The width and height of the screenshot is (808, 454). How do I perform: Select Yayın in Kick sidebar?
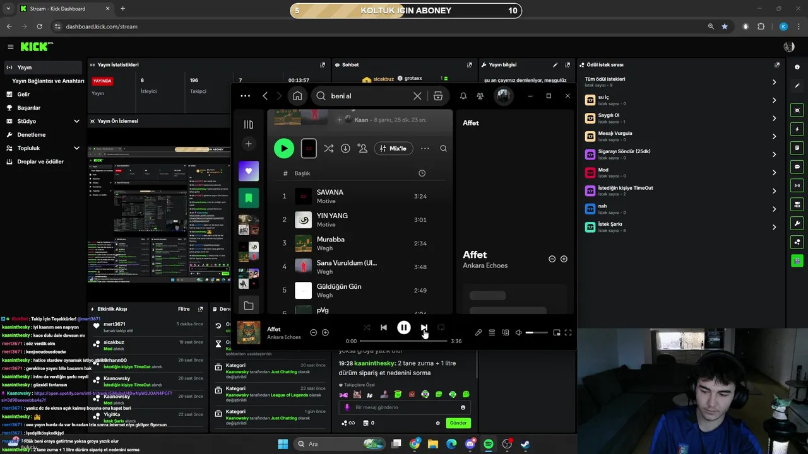43,67
